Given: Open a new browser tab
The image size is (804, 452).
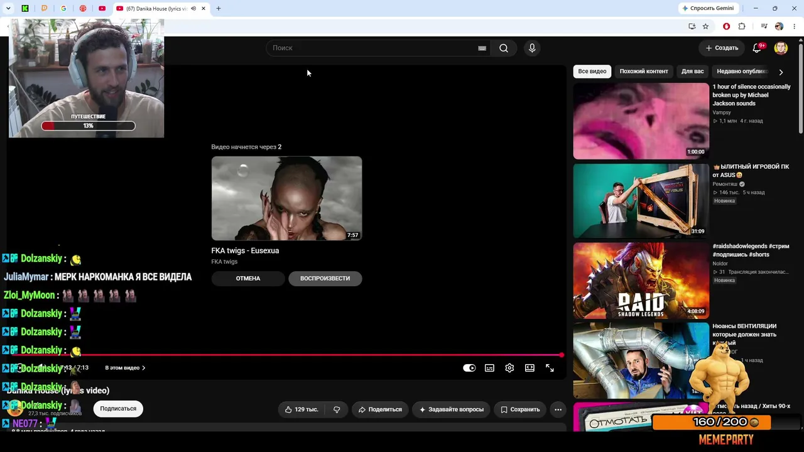Looking at the screenshot, I should (219, 9).
